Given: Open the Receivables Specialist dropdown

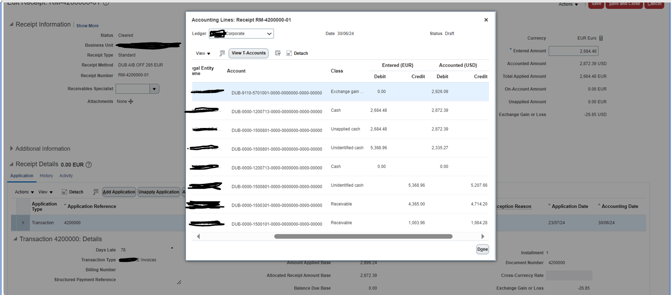Looking at the screenshot, I should (x=153, y=88).
